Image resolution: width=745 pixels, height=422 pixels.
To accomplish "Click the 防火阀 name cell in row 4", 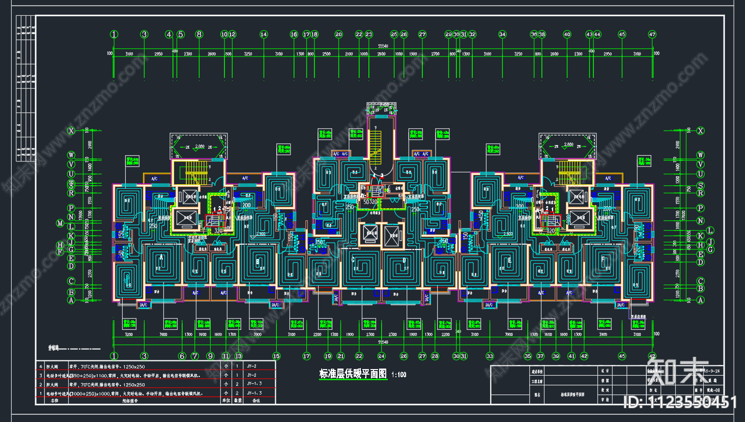I will 52,367.
